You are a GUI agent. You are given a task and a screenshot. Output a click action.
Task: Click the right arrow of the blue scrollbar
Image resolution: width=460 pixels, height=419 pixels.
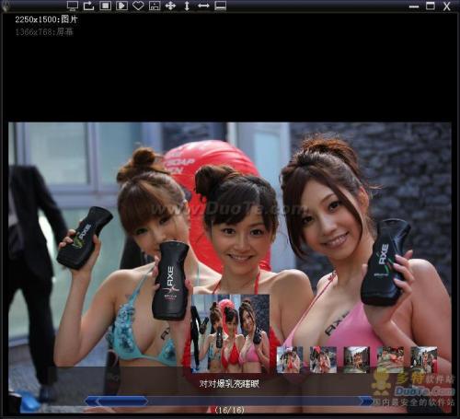[x=365, y=401]
